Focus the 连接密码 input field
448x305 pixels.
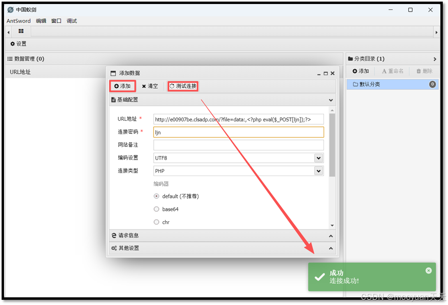(x=239, y=132)
